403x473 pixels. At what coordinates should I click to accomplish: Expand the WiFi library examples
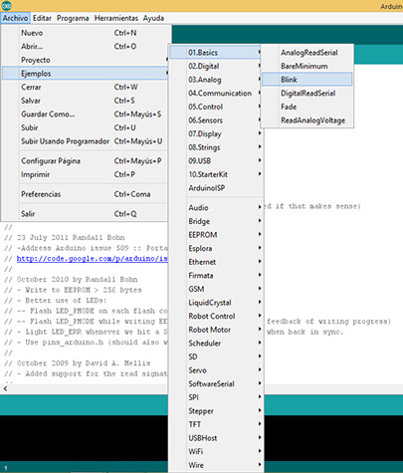216,452
